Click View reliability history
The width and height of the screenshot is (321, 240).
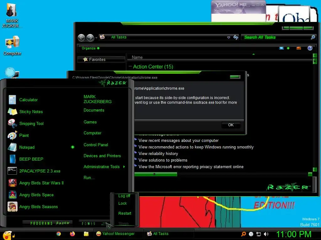[x=158, y=153]
